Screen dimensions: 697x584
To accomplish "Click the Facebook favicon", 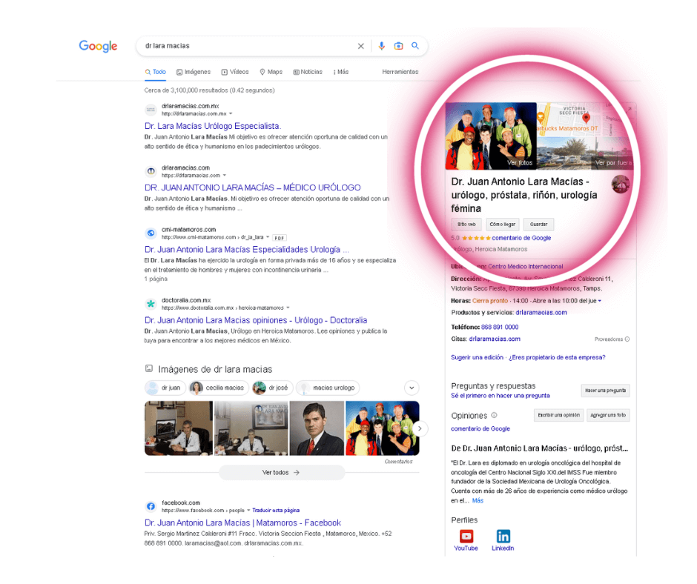I will (x=151, y=506).
